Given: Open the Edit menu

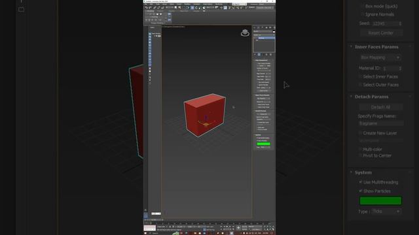Looking at the screenshot, I should 151,4.
